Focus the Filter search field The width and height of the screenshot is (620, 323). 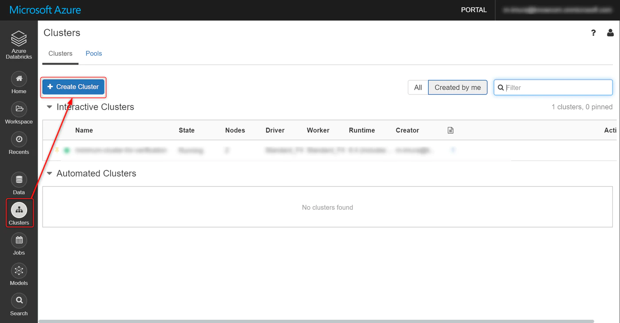point(553,88)
